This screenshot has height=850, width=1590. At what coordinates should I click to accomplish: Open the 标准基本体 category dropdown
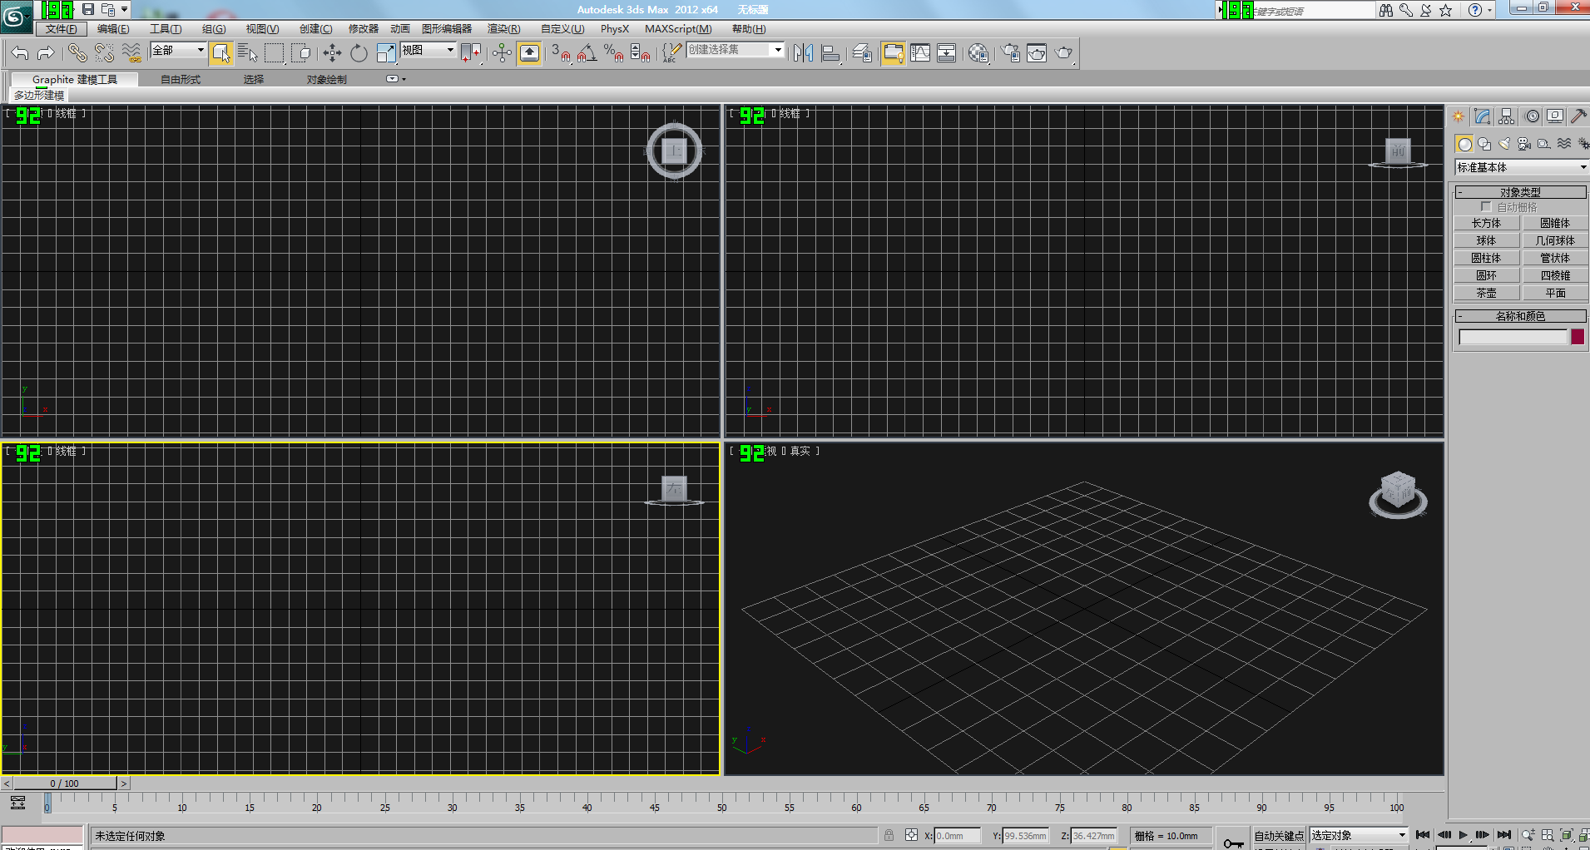[x=1520, y=167]
